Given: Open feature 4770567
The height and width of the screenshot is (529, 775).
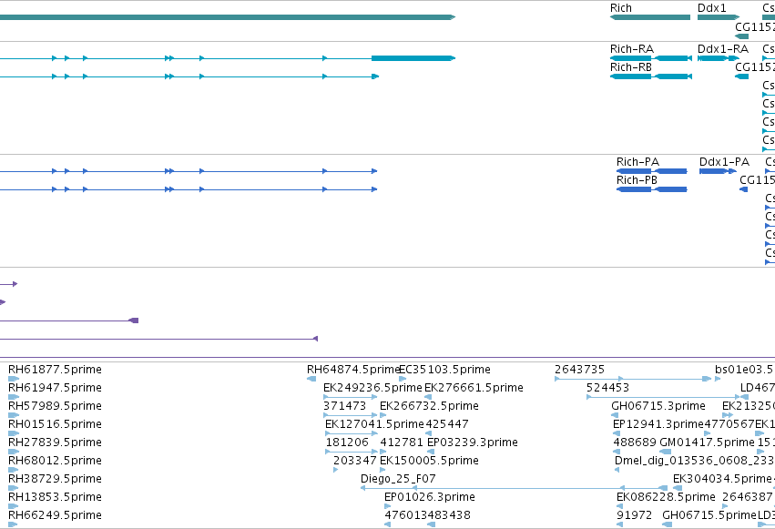Looking at the screenshot, I should tap(729, 424).
